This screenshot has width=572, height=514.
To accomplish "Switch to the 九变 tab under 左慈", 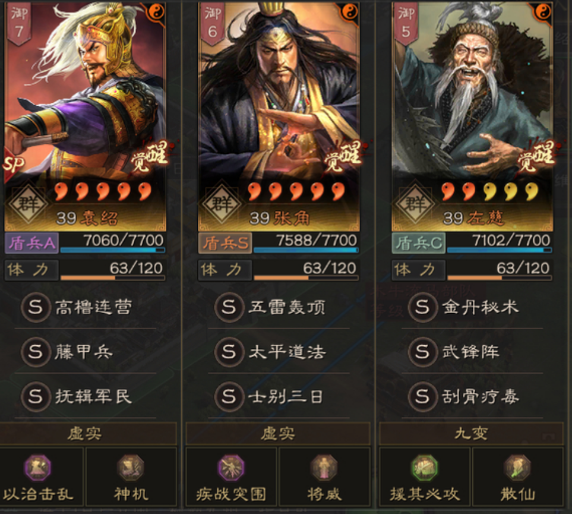I will (x=471, y=434).
